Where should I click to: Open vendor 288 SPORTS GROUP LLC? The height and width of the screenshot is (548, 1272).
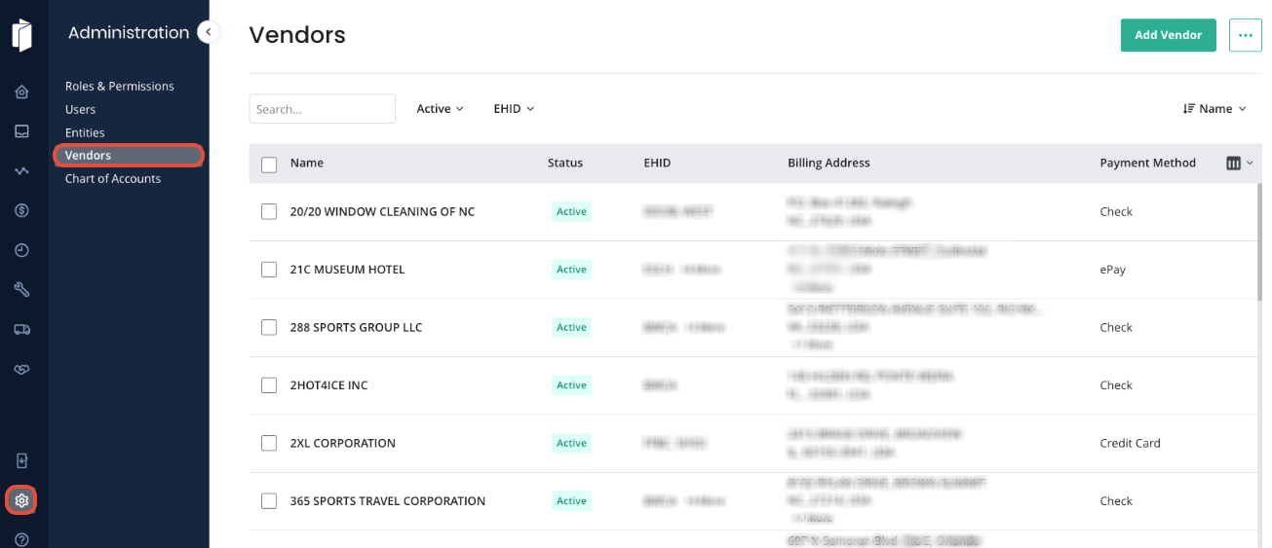(356, 327)
